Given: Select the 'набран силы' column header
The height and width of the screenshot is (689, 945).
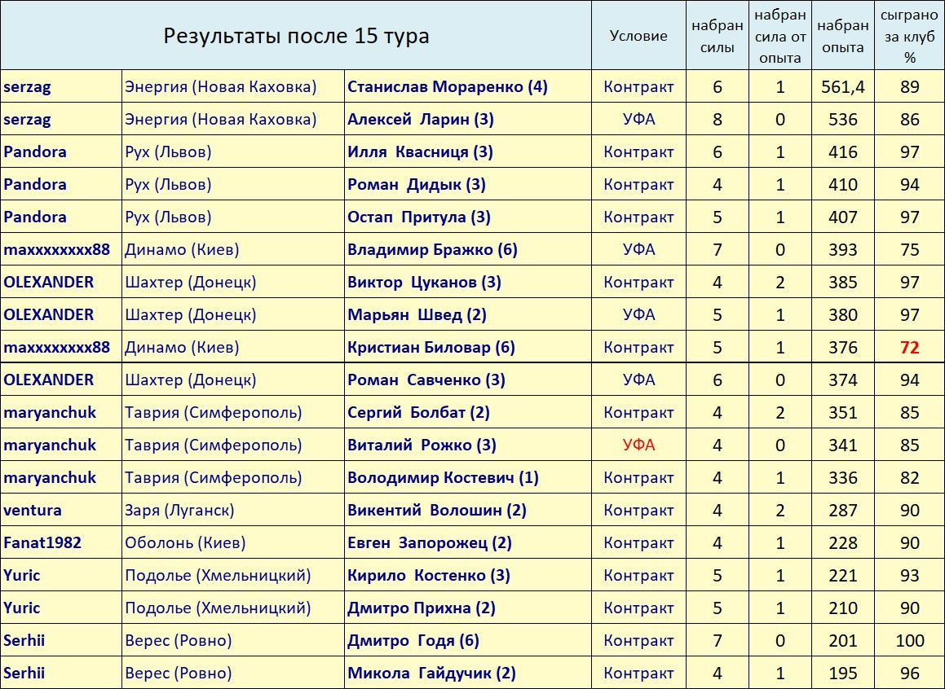Looking at the screenshot, I should click(718, 37).
